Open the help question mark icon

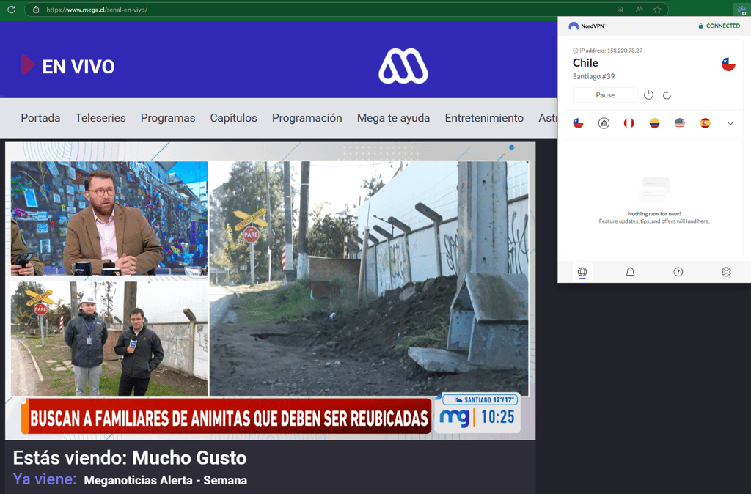[678, 272]
